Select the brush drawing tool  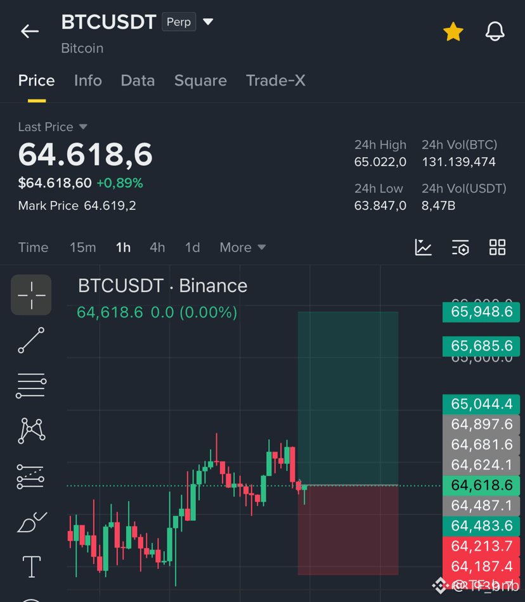pos(32,522)
